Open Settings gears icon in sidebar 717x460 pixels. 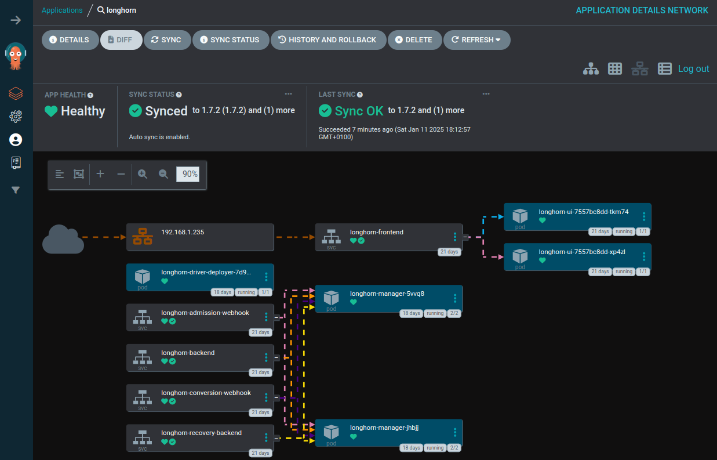[16, 116]
